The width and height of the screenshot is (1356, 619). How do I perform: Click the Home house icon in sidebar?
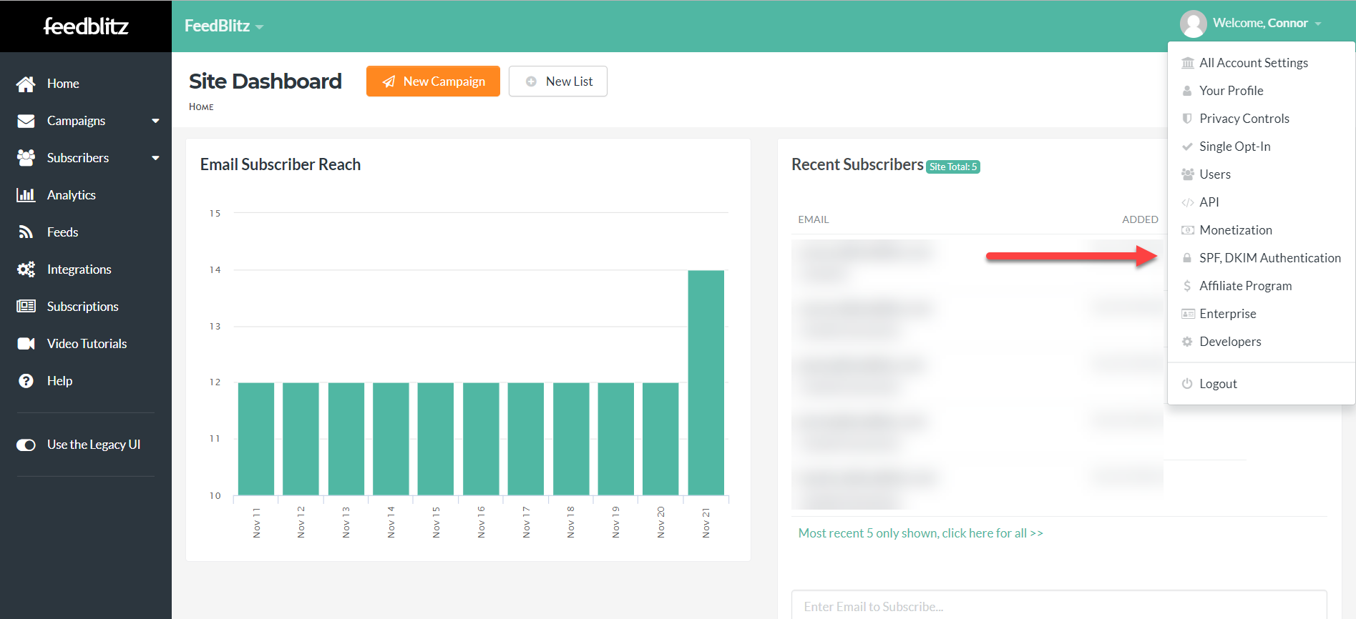pyautogui.click(x=26, y=84)
